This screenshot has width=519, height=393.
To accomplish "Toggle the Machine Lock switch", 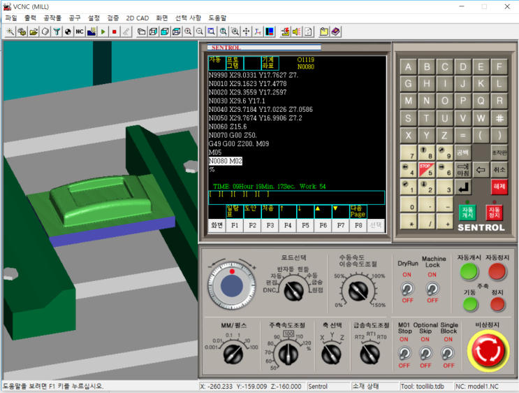I will coord(432,287).
